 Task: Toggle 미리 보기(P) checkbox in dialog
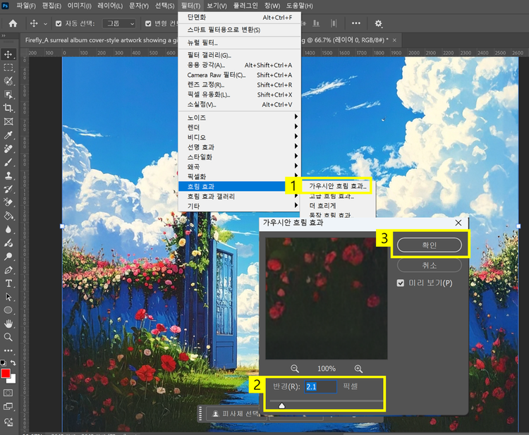401,283
